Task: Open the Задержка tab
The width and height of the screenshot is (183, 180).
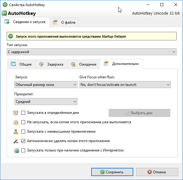Action: [51, 64]
